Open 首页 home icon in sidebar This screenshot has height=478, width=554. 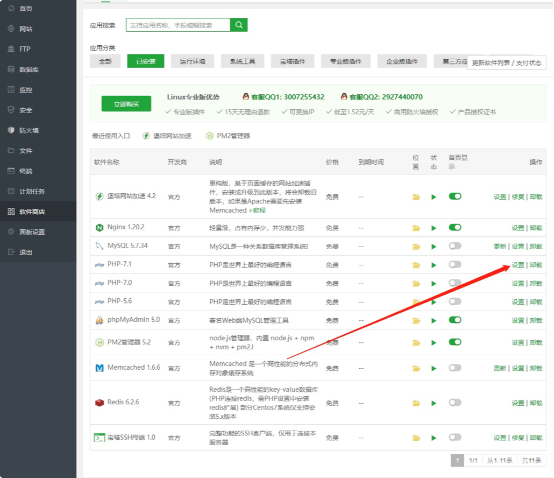click(11, 8)
